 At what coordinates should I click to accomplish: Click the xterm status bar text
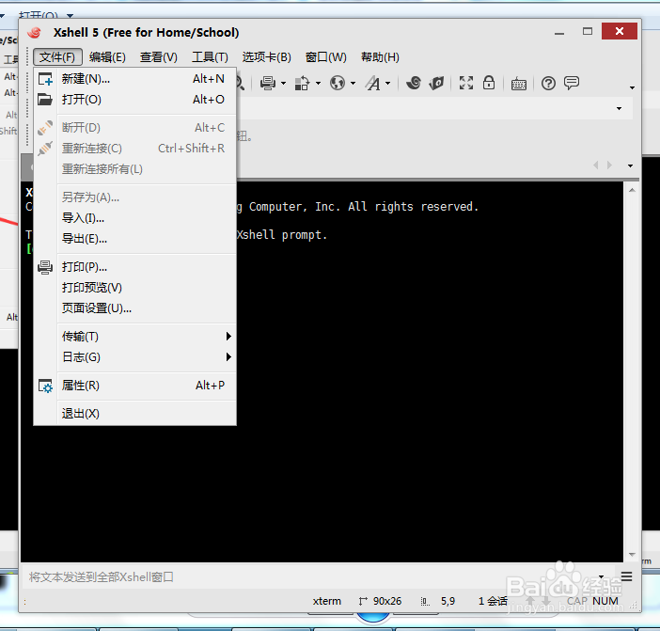(326, 601)
